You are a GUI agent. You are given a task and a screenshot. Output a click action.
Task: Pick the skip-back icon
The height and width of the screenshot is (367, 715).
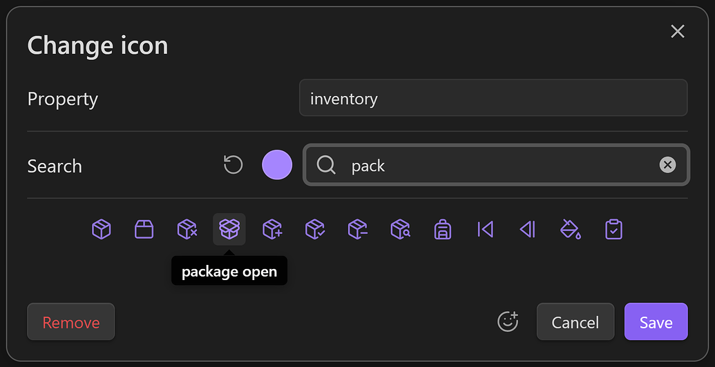coord(486,229)
